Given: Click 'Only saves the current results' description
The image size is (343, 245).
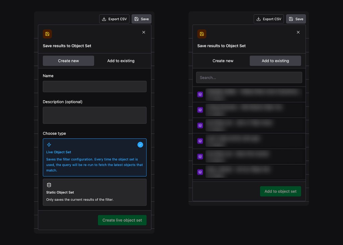Looking at the screenshot, I should click(x=80, y=200).
